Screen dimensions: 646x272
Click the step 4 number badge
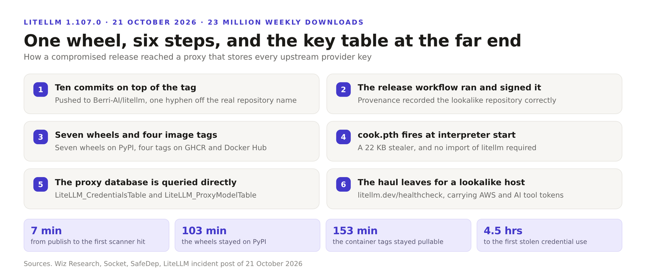coord(343,137)
